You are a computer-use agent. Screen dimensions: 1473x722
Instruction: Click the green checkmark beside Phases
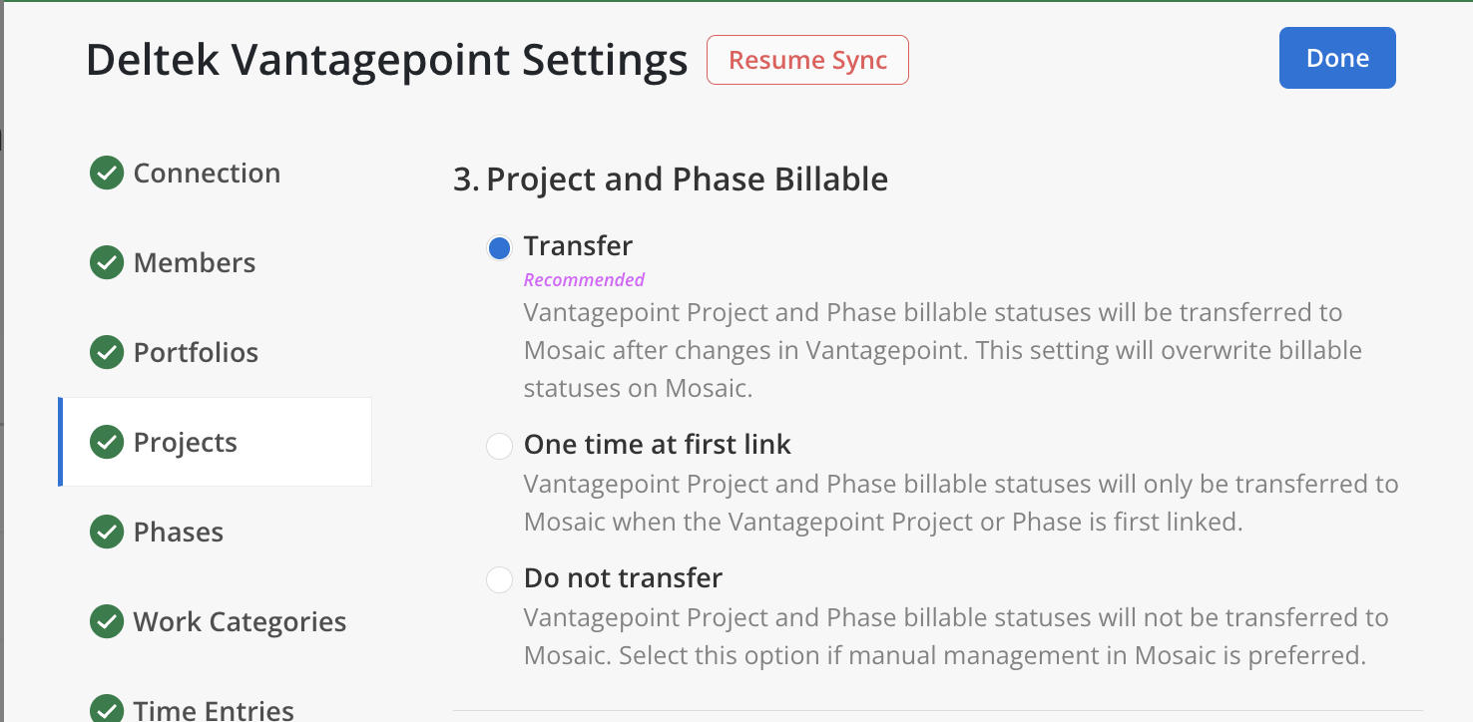[107, 533]
